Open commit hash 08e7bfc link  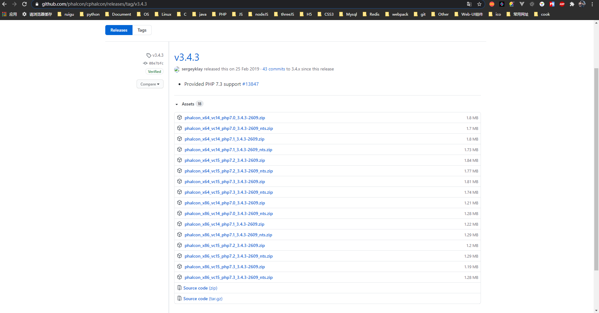point(156,63)
